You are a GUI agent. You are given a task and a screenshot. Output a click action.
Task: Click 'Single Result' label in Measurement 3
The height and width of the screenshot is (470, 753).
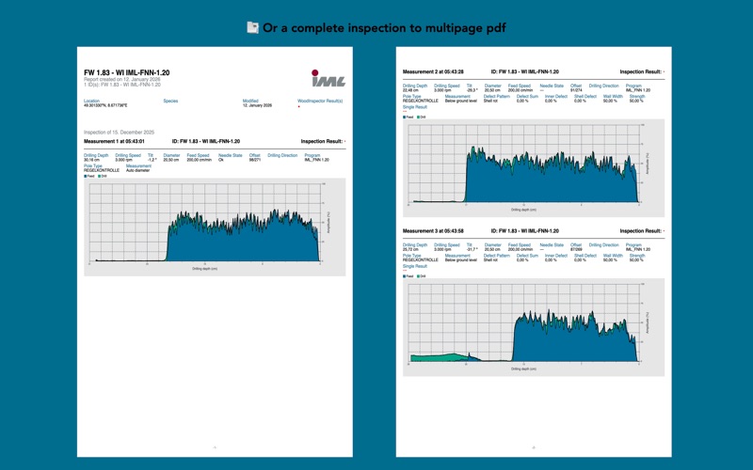[415, 266]
